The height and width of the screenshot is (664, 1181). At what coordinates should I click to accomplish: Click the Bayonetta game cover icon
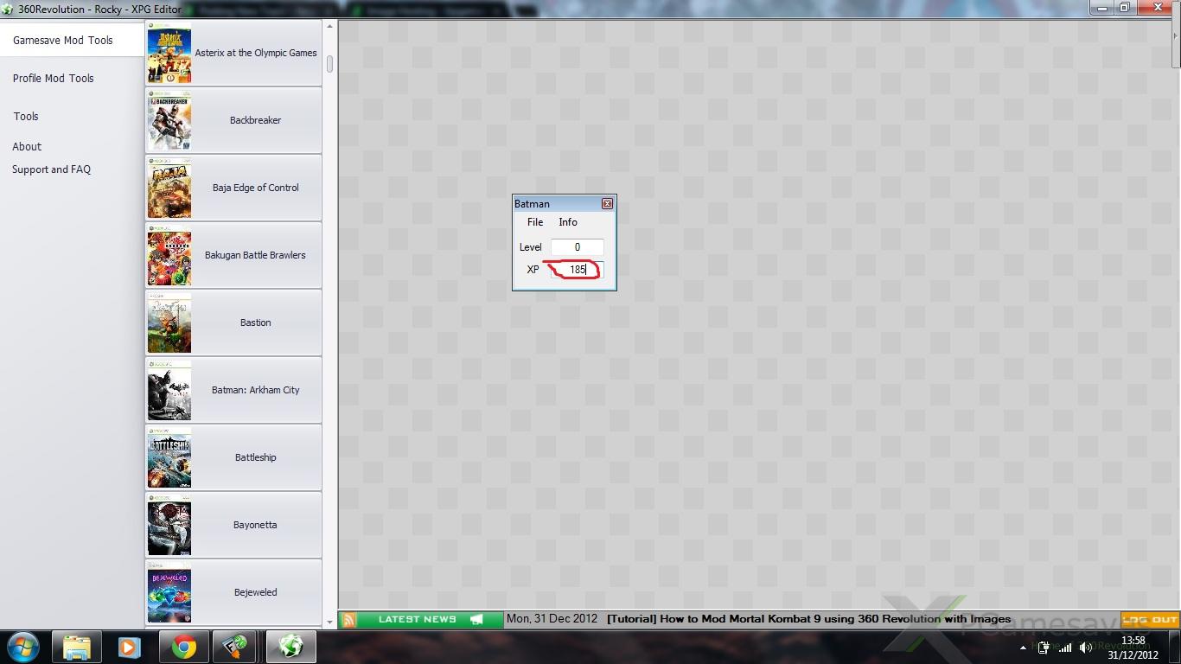[169, 526]
